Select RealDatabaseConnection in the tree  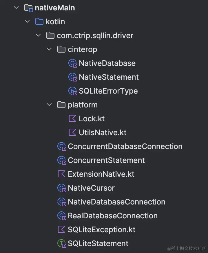113,216
